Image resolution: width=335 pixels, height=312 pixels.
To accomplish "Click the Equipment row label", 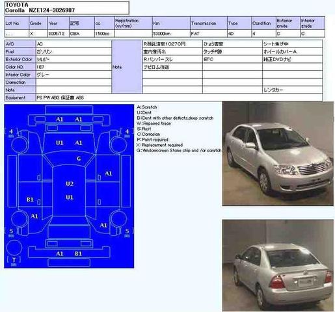I will click(x=20, y=97).
